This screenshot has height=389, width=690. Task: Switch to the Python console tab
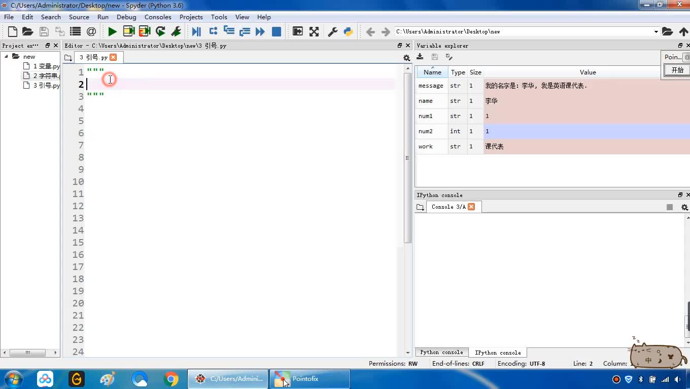click(441, 352)
